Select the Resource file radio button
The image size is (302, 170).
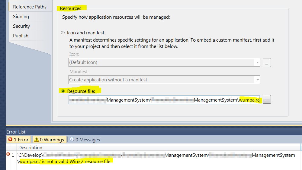pyautogui.click(x=63, y=91)
